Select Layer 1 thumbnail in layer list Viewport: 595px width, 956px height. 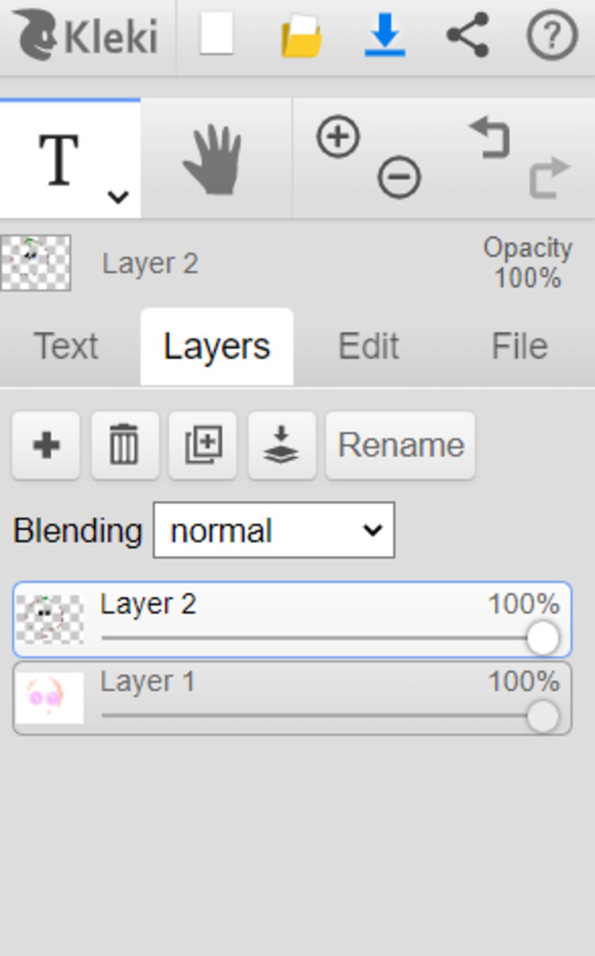point(50,697)
